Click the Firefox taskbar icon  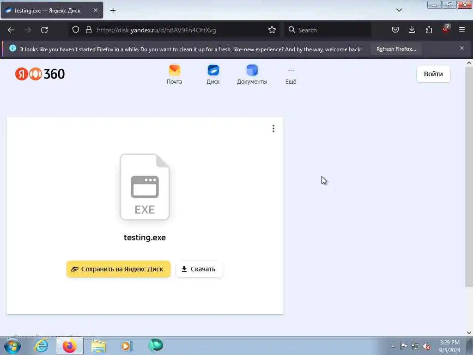pos(70,346)
